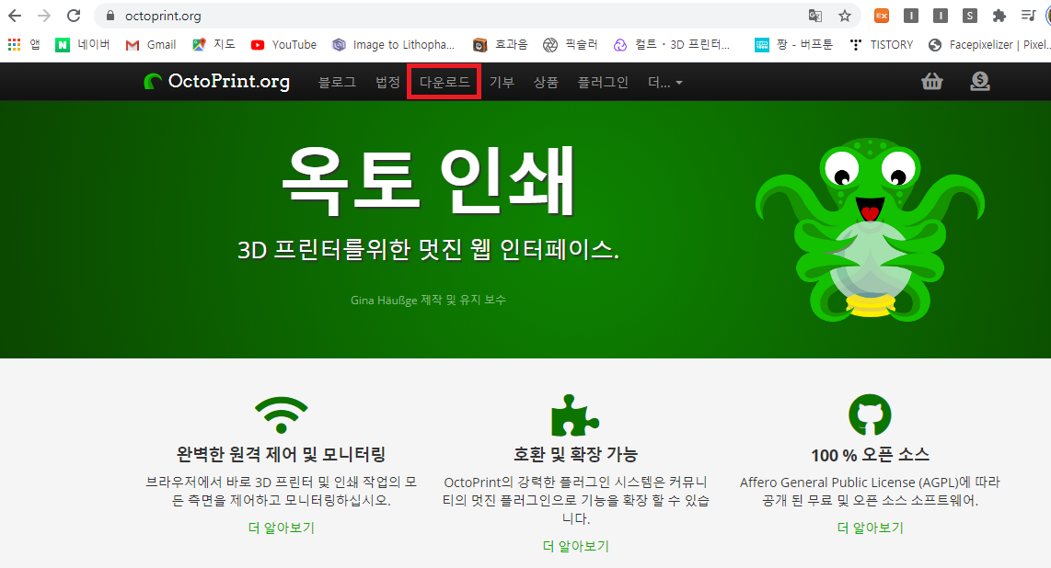The image size is (1051, 568).
Task: Click the padlock icon in address bar
Action: pyautogui.click(x=110, y=16)
